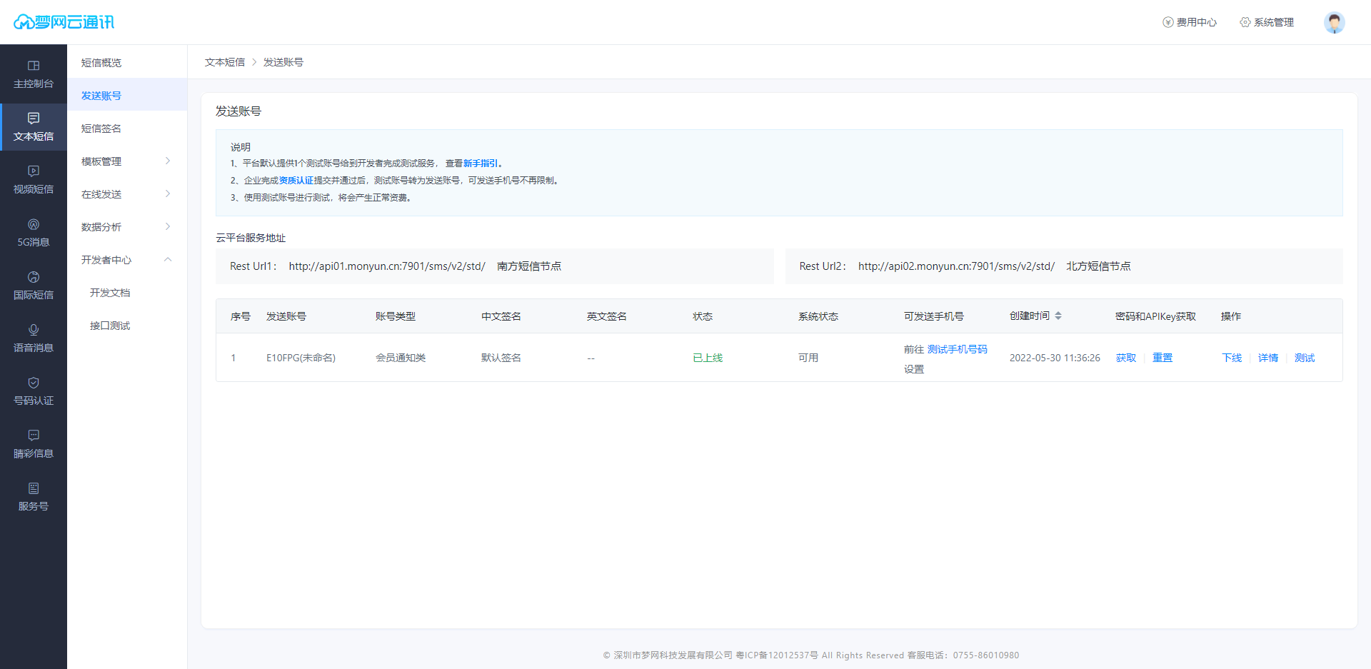The height and width of the screenshot is (669, 1371).
Task: Open 详情 for account E10FPG
Action: click(1268, 358)
